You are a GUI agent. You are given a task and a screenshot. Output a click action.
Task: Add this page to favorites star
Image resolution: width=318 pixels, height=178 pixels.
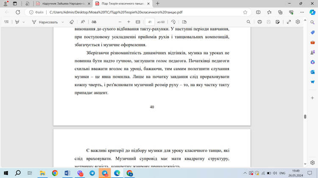(245, 12)
